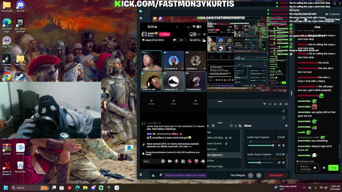Adjust Audio Input Capture volume slider

(261, 145)
